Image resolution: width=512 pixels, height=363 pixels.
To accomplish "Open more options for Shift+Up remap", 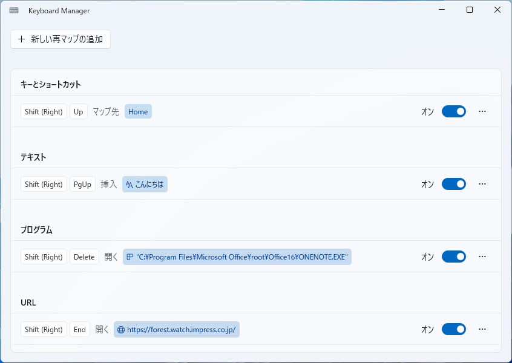I will [x=482, y=111].
